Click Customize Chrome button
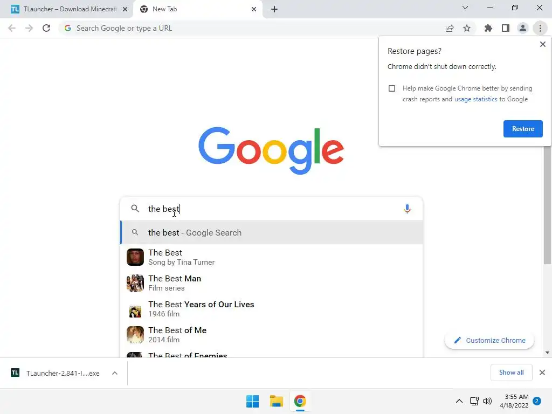Viewport: 552px width, 414px height. click(489, 341)
